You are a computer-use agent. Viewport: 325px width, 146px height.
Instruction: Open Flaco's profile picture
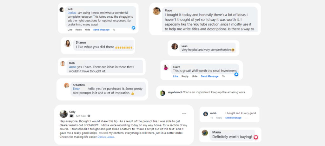click(x=156, y=11)
